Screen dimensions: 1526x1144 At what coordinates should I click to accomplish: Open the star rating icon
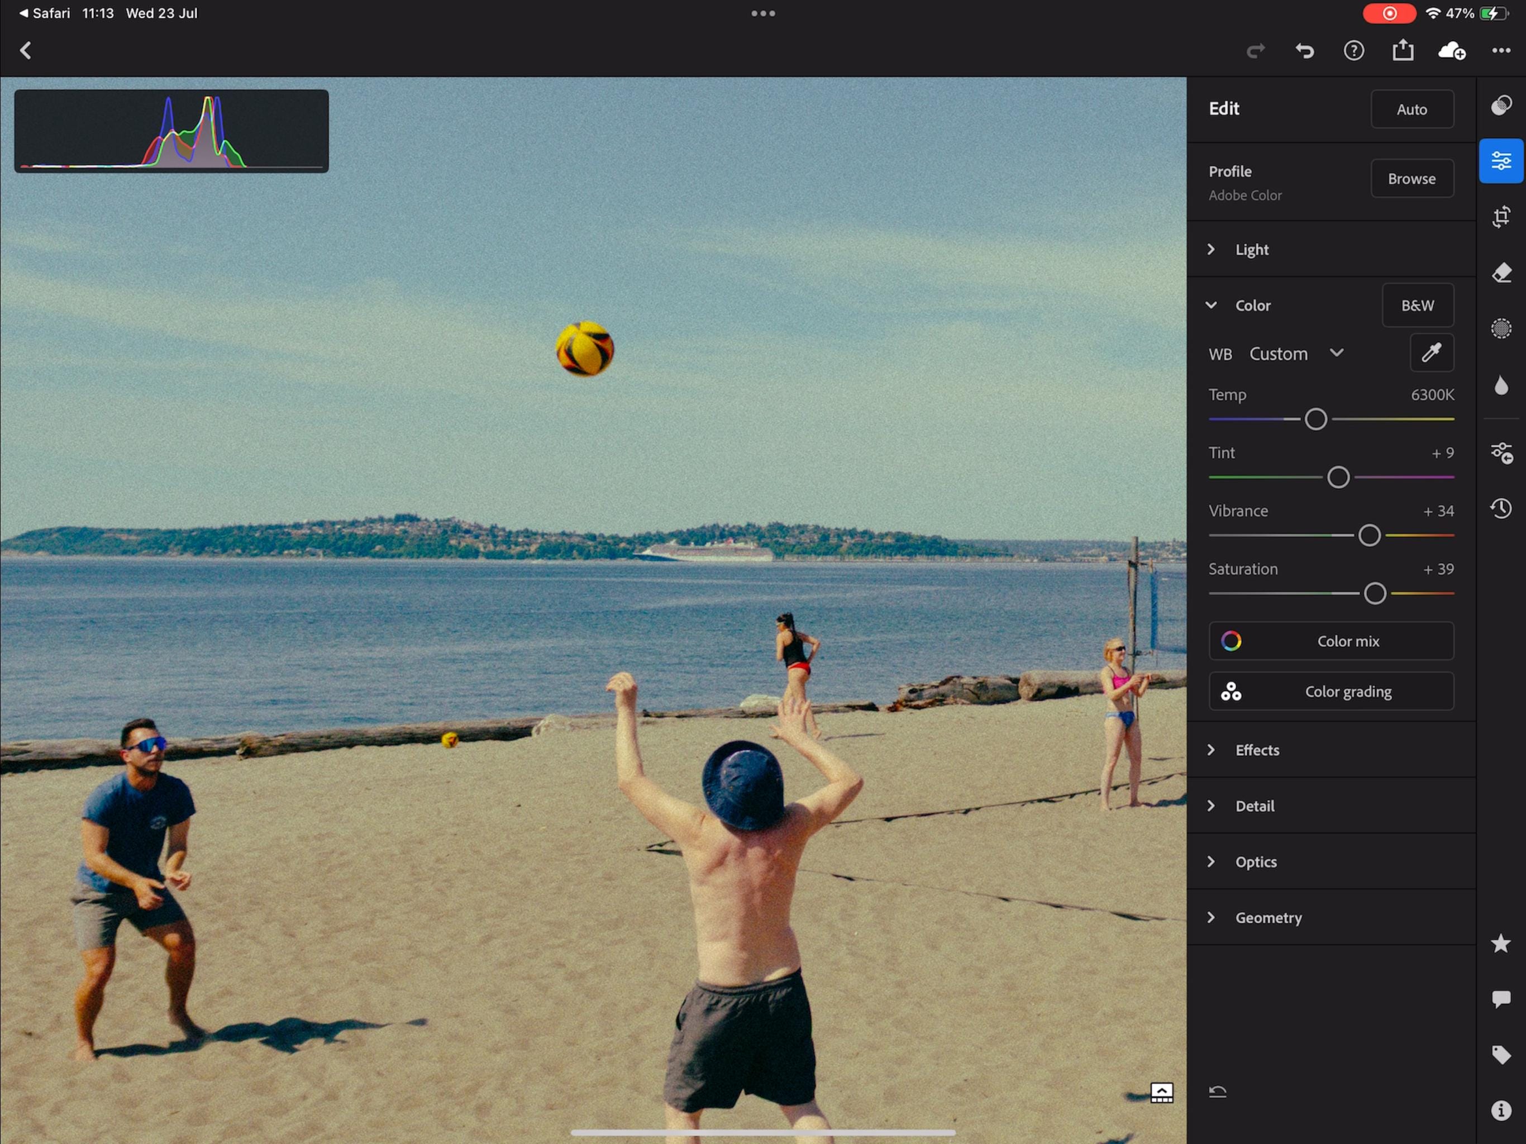1501,943
